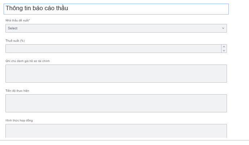Click into the Tiến độ thực hiện textarea
Screen dimensions: 249x145
coord(116,103)
